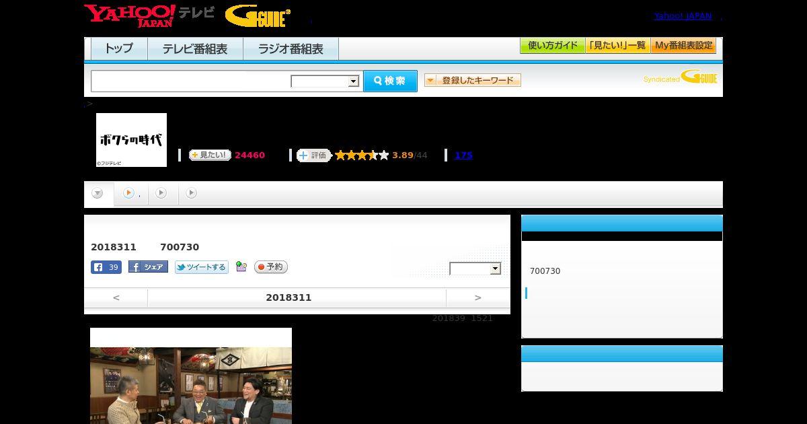Image resolution: width=807 pixels, height=424 pixels.
Task: Click the blue 検索 search button
Action: point(390,81)
